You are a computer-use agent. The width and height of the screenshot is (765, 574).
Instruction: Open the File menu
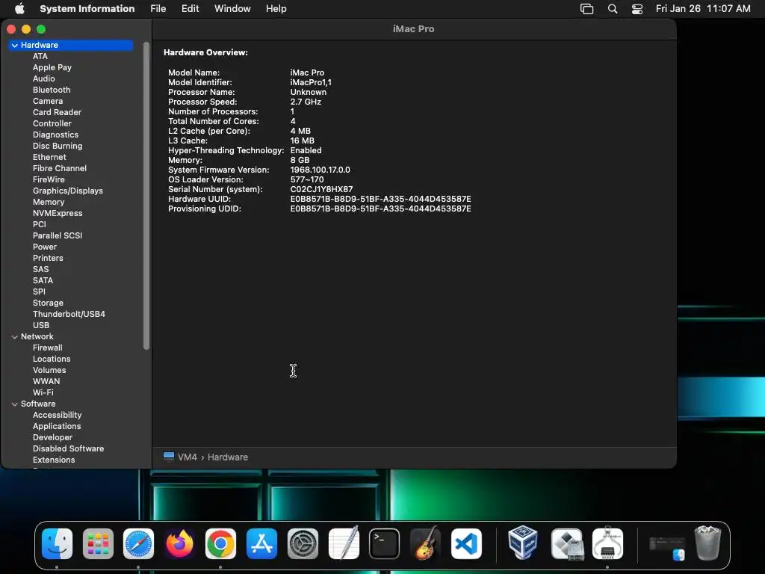(158, 9)
